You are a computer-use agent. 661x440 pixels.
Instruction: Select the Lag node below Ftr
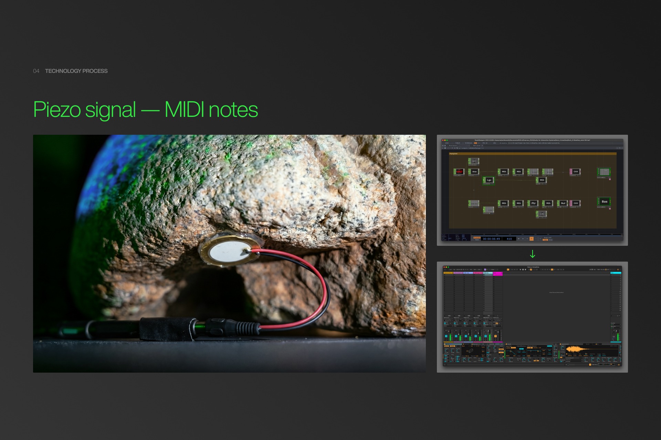pos(542,214)
